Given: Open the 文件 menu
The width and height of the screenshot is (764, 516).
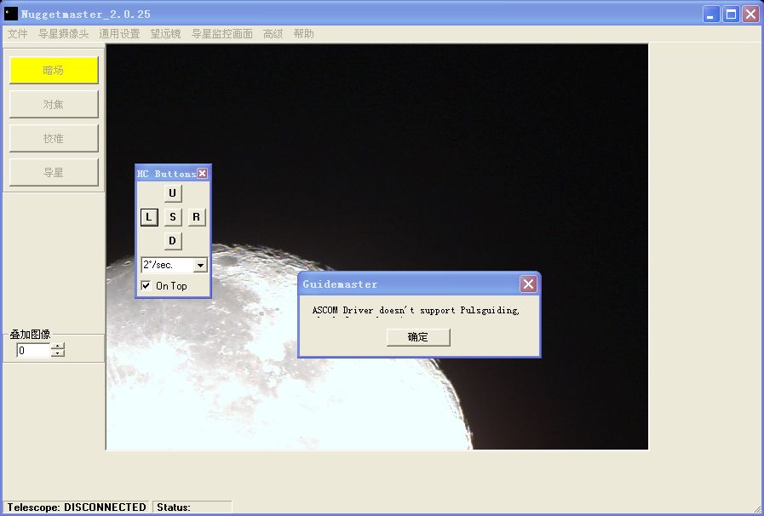Looking at the screenshot, I should [x=18, y=33].
